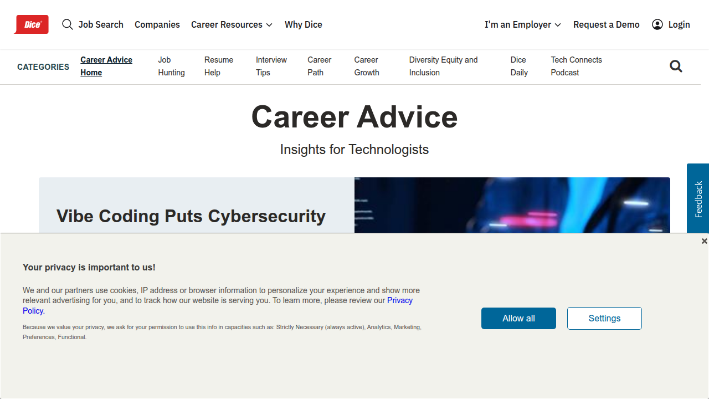Open cookie Settings button

(604, 318)
